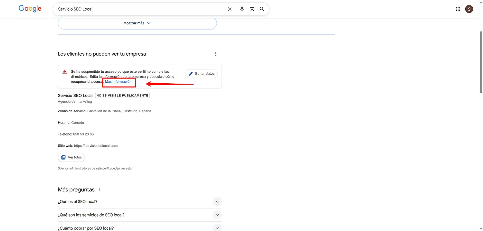Click the Ver fotos button
The height and width of the screenshot is (231, 483).
71,157
